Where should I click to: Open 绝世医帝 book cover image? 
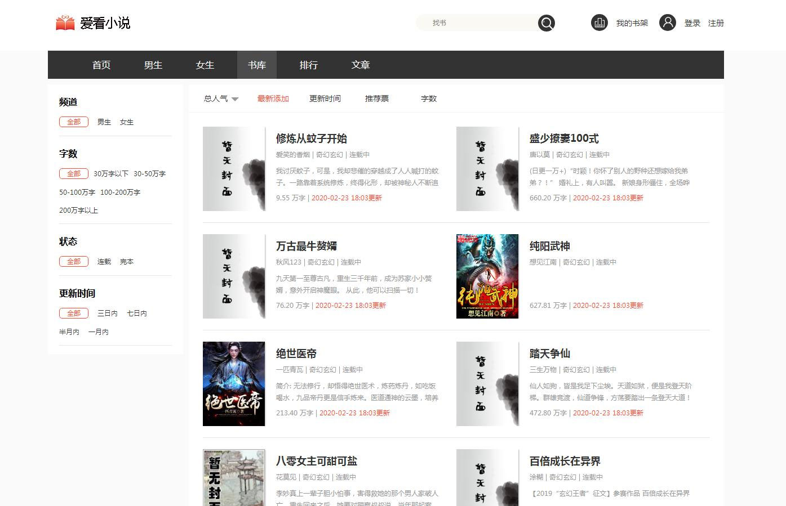(x=234, y=384)
